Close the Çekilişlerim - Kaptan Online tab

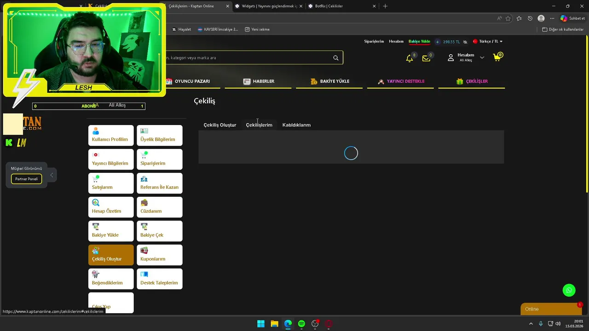point(227,6)
